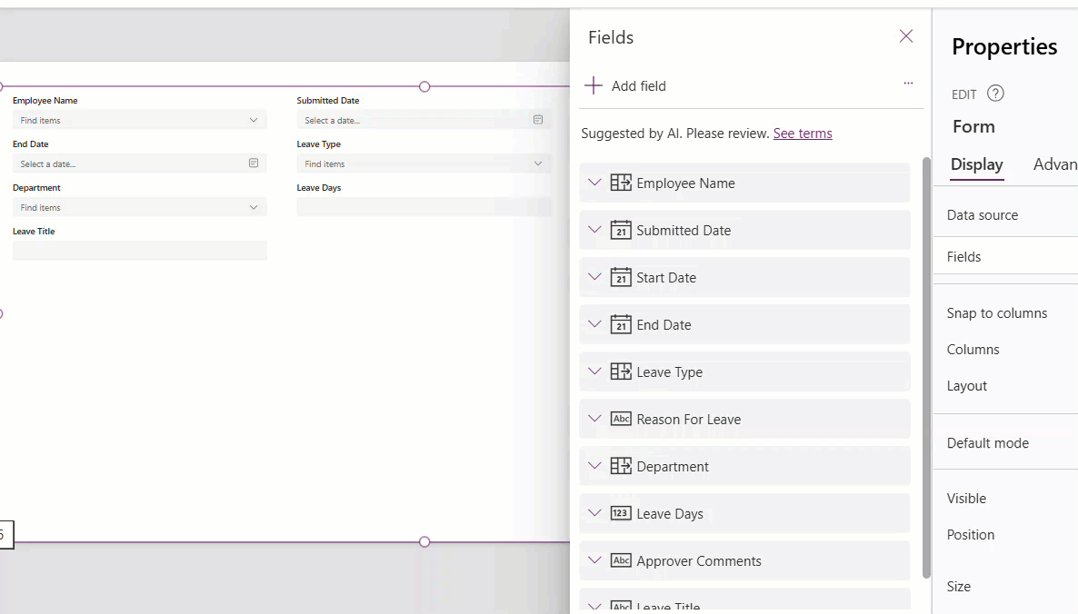Close the Fields panel
1078x614 pixels.
pyautogui.click(x=906, y=36)
